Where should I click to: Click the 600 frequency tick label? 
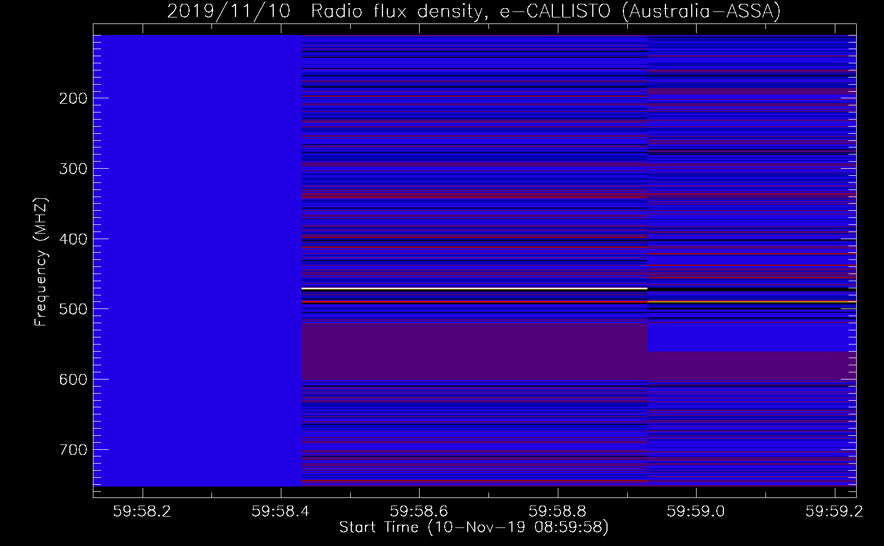(73, 379)
